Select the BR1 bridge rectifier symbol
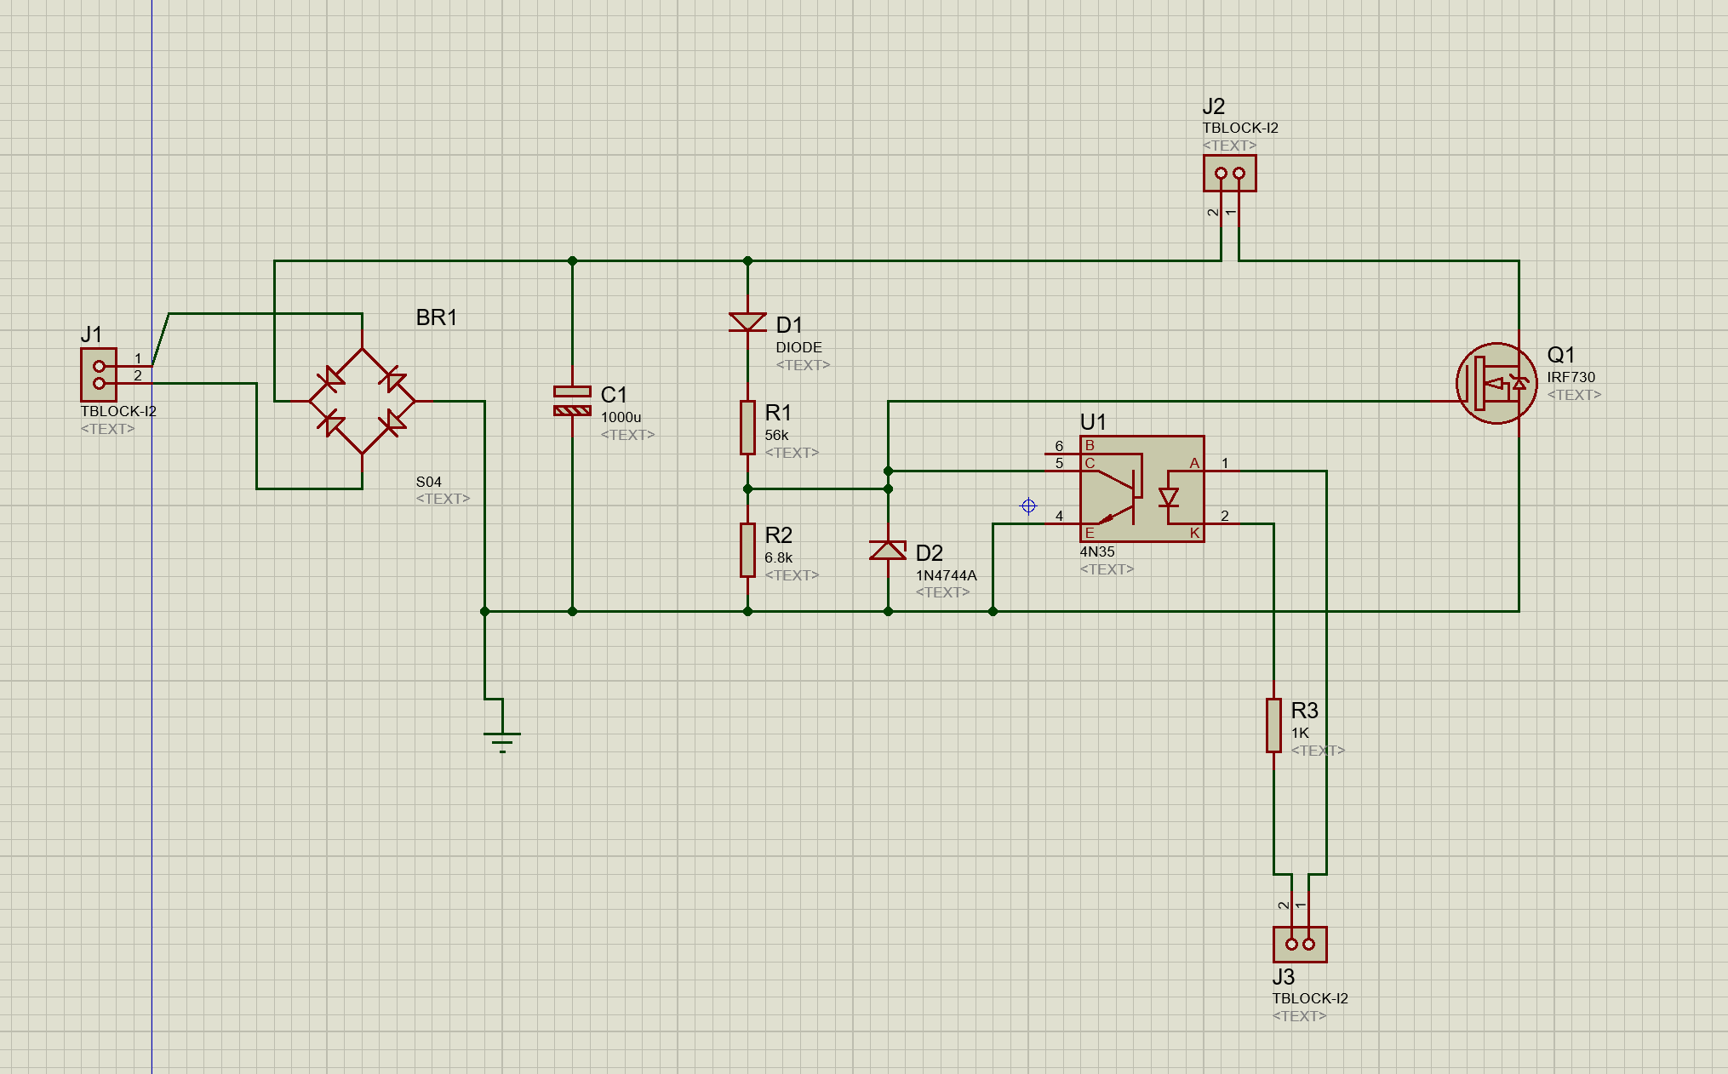 [362, 400]
